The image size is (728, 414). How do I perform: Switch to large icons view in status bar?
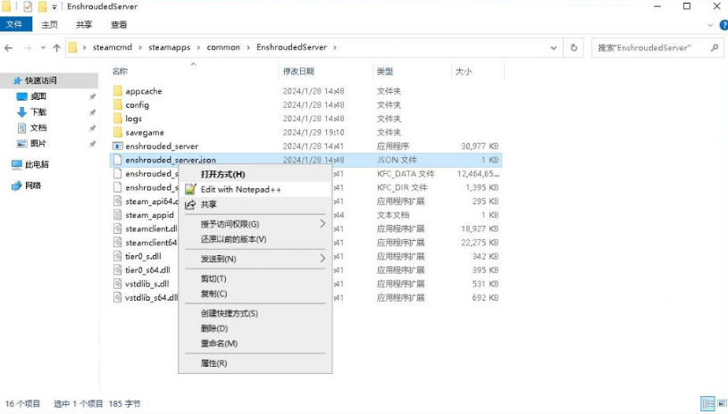coord(720,404)
